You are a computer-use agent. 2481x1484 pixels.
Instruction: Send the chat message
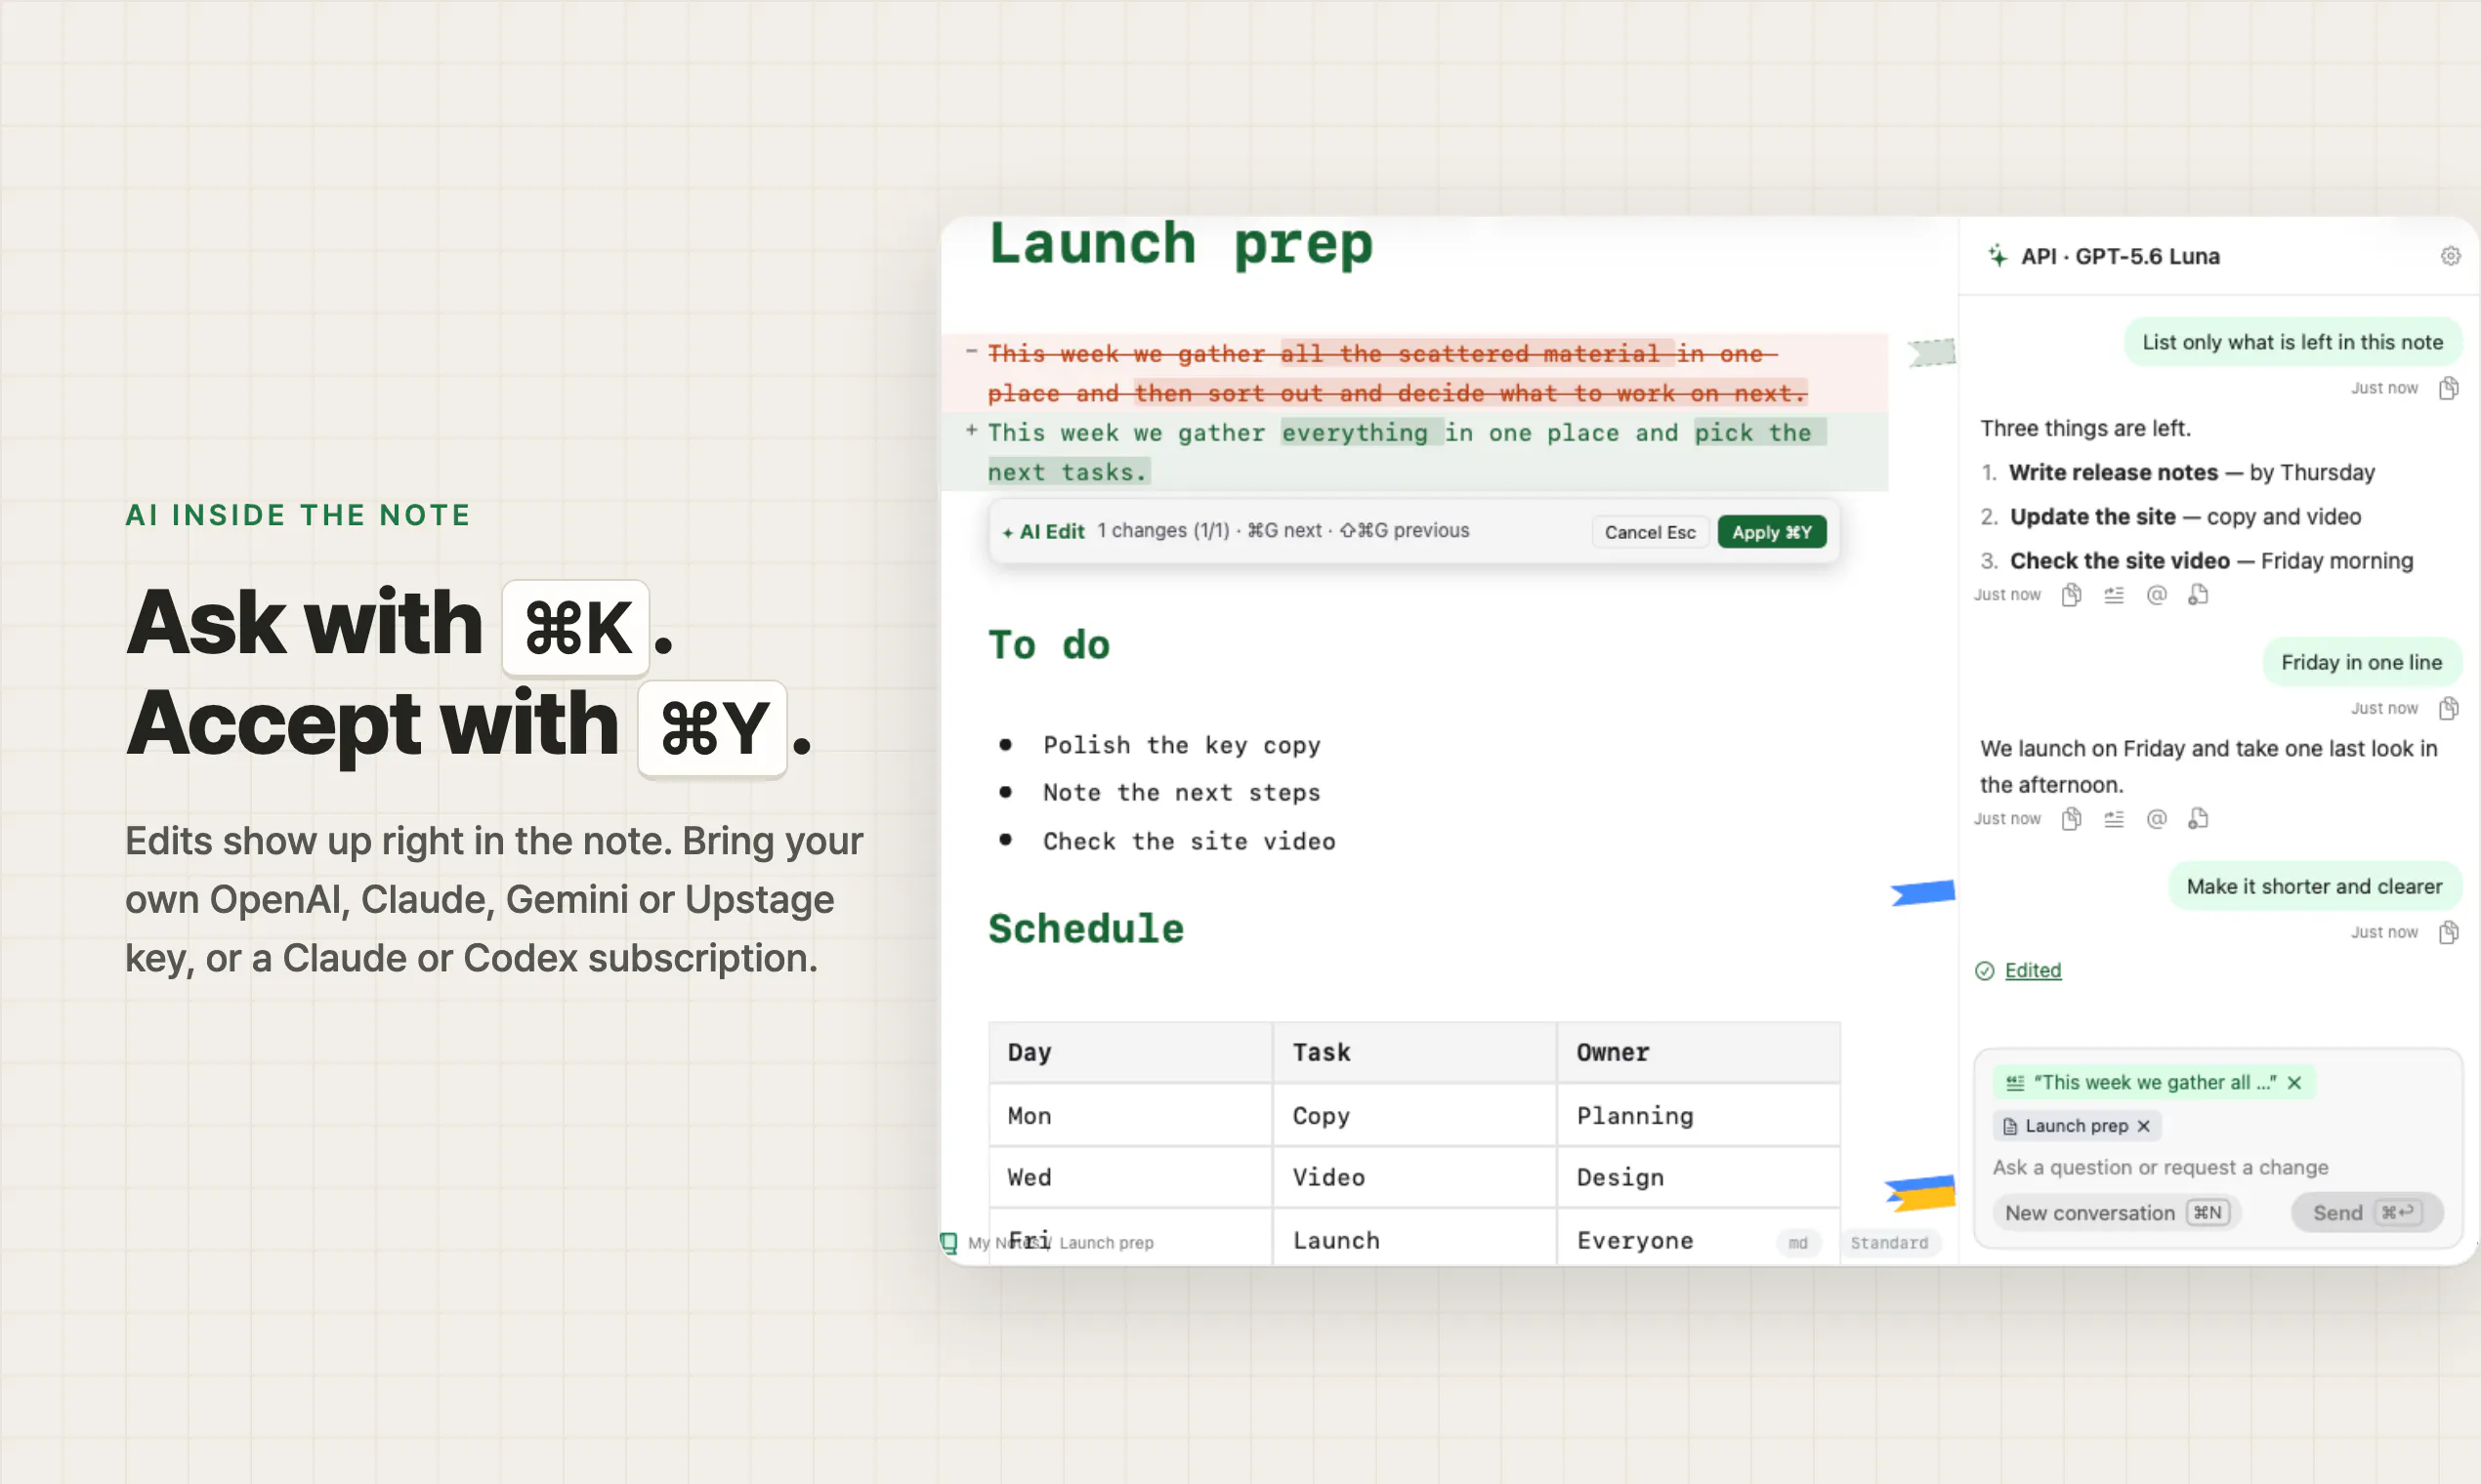point(2367,1213)
